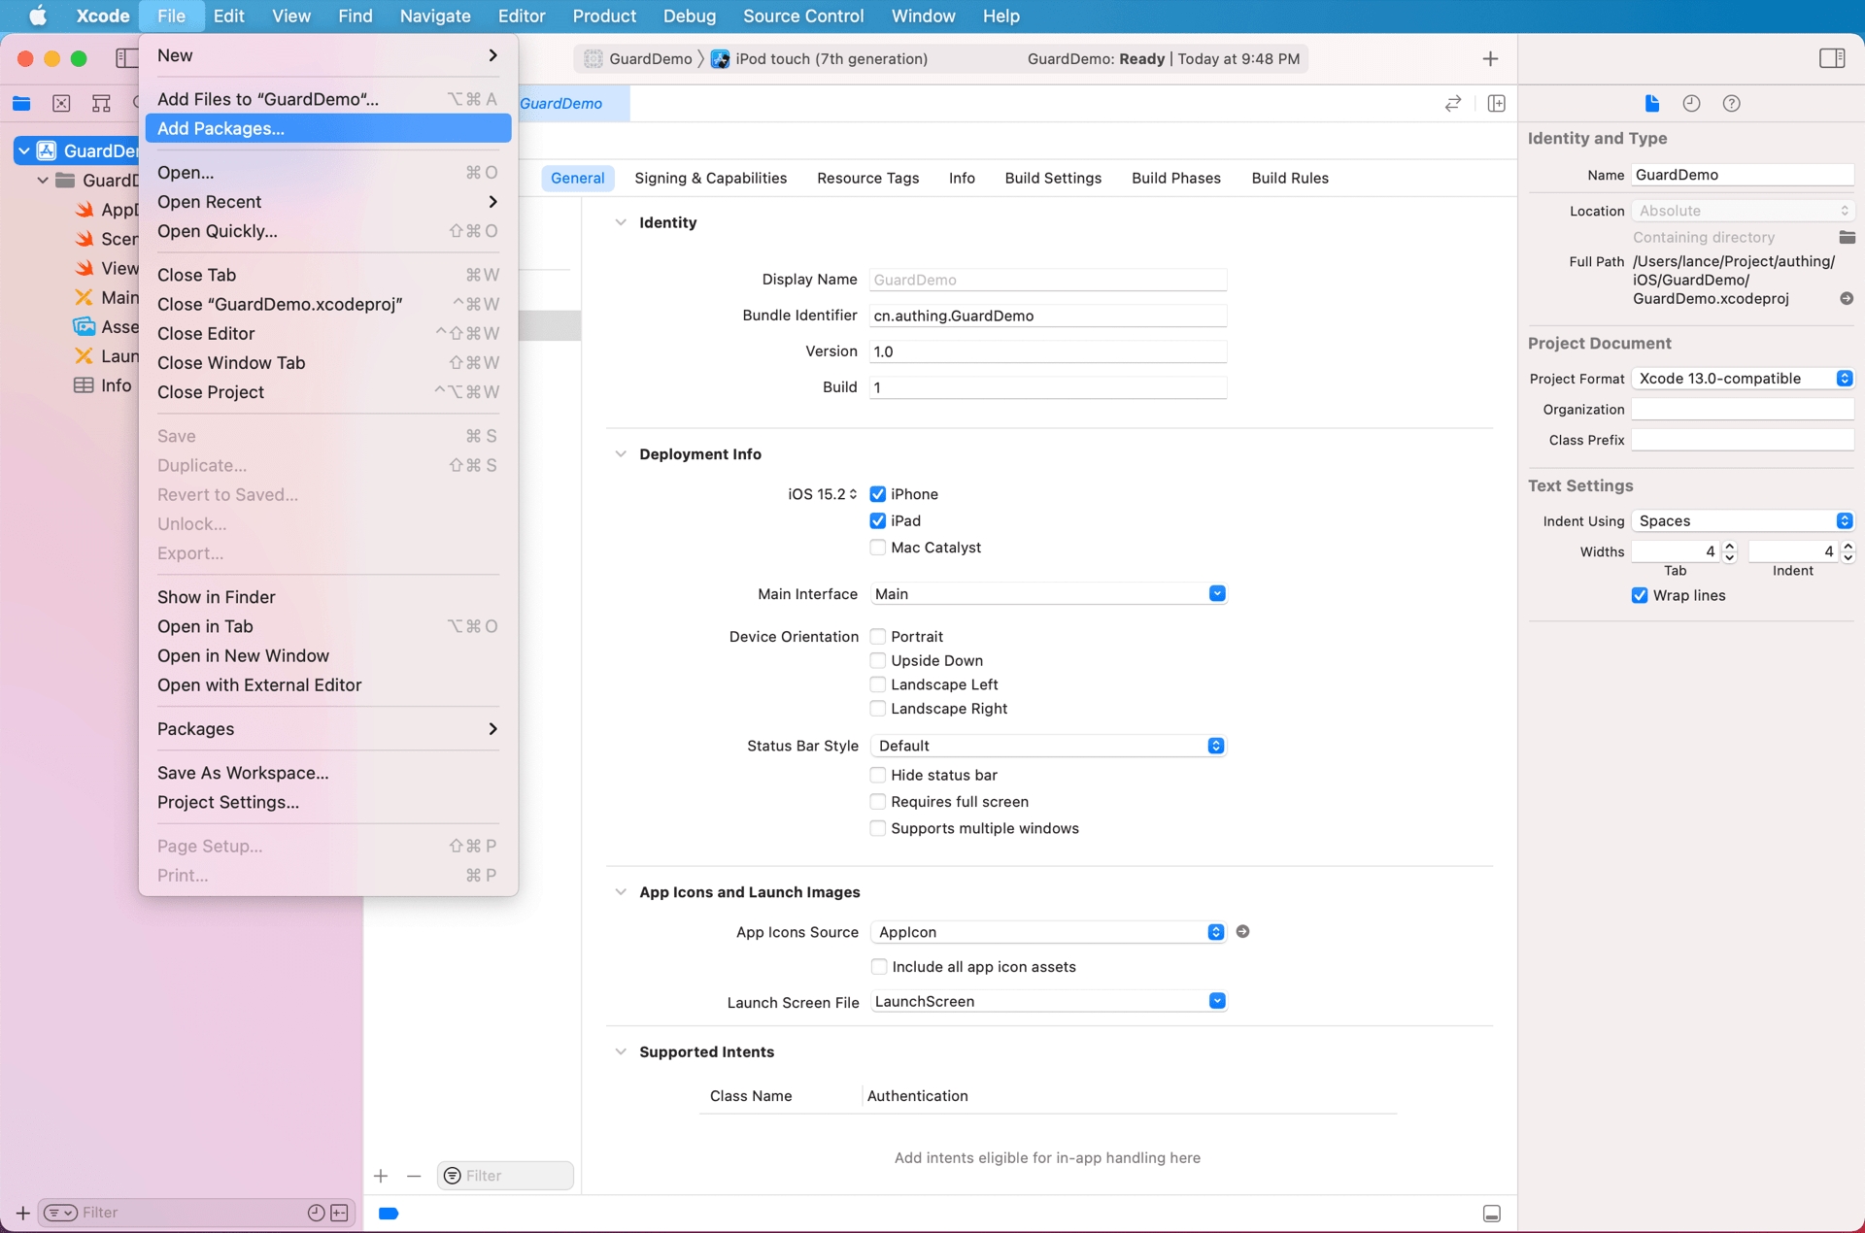The image size is (1865, 1233).
Task: Toggle the debug area icon at bottom right
Action: pos(1492,1214)
